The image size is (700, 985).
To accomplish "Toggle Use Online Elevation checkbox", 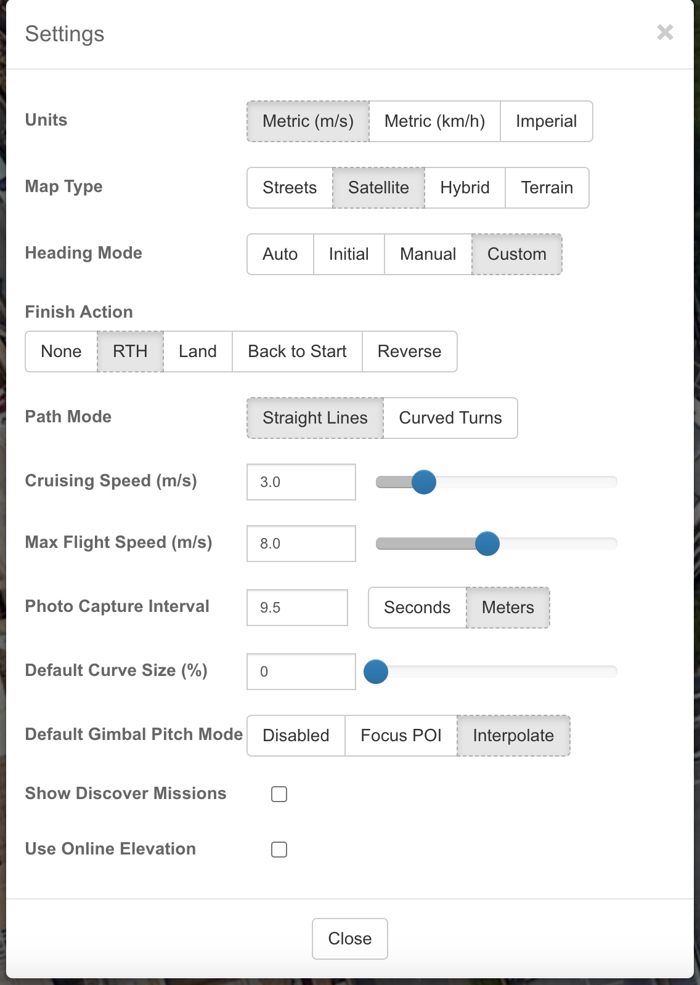I will [279, 850].
